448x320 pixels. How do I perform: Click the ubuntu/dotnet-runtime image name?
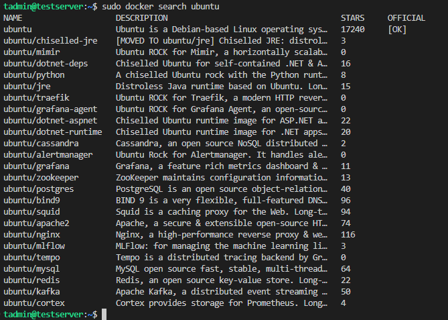(53, 132)
